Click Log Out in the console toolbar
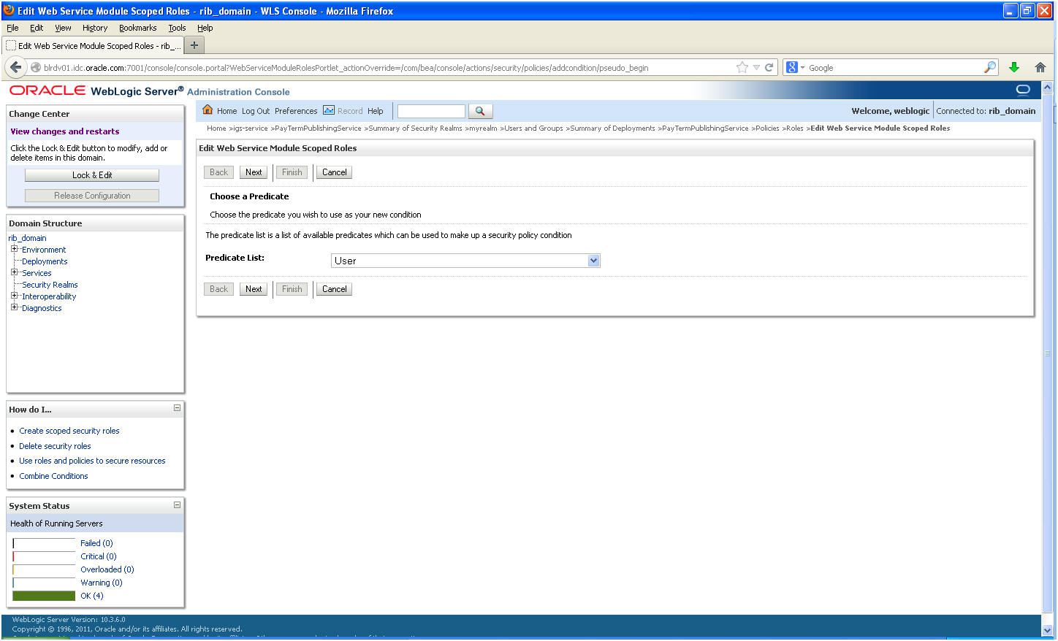Viewport: 1058px width, 641px height. point(256,111)
